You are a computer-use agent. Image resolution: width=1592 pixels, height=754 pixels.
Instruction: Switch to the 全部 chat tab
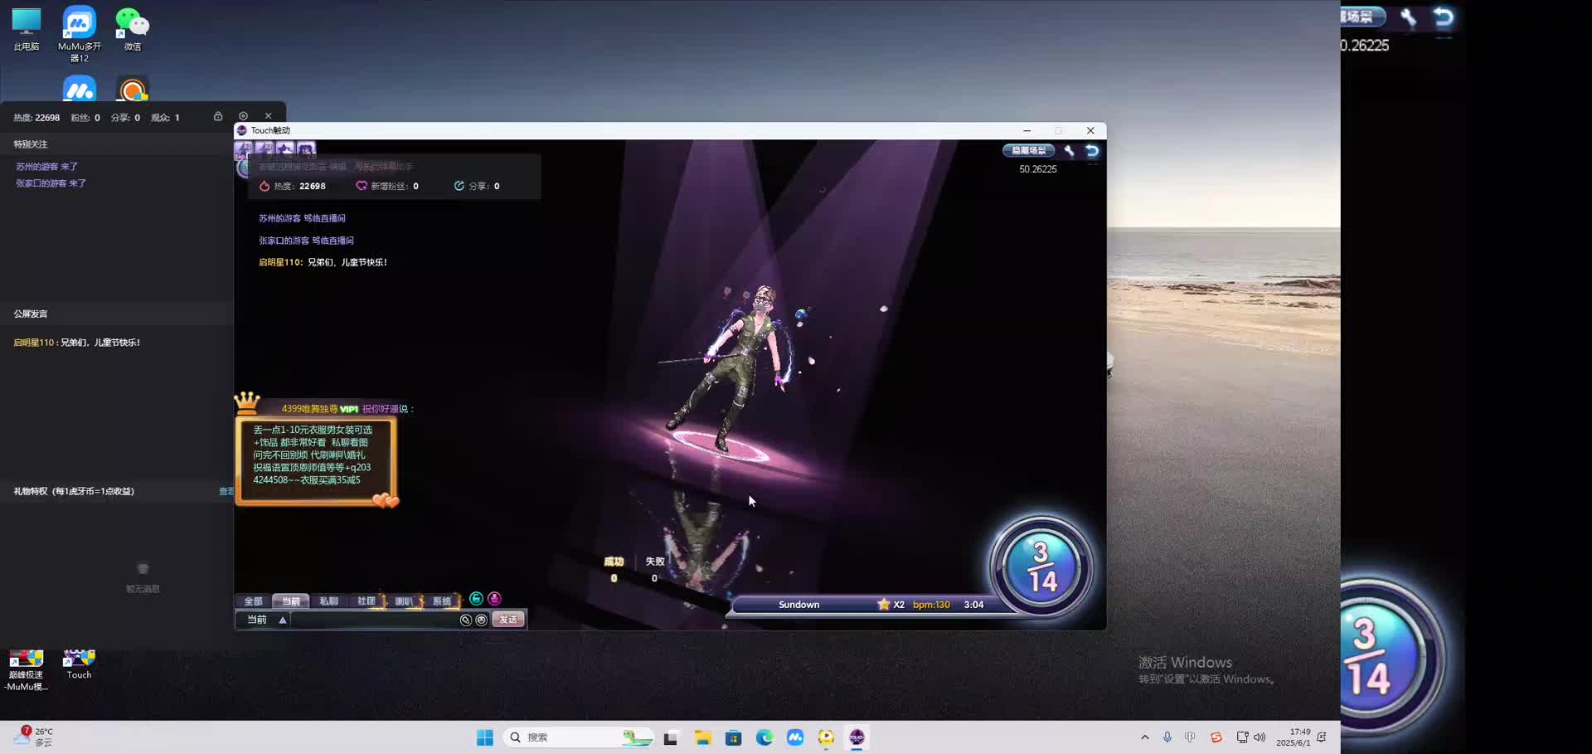[254, 601]
